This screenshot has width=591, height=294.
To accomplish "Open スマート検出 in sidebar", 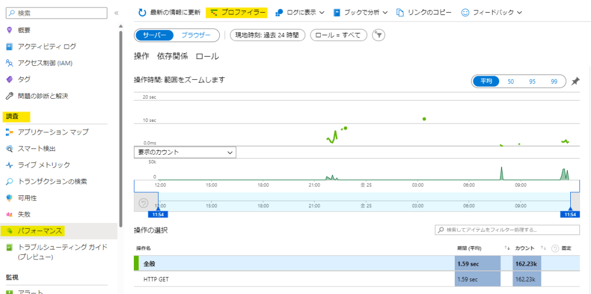I will click(x=37, y=148).
